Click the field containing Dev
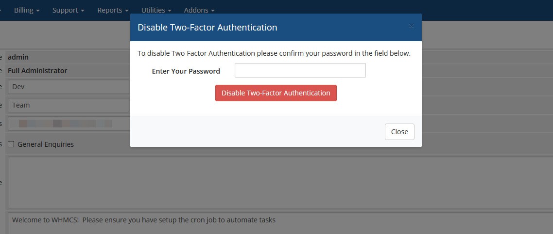Viewport: 553px width, 234px height. click(69, 87)
